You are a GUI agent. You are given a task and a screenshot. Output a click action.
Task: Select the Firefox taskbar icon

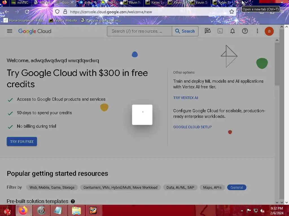coord(23,210)
